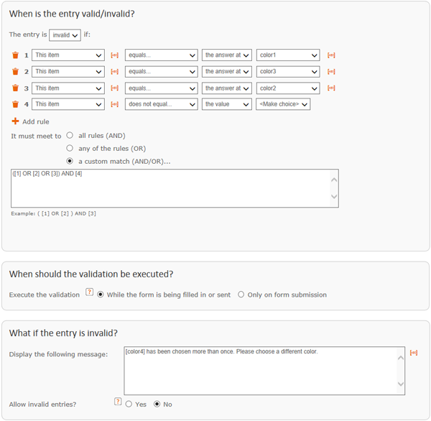Open the valid/invalid entry dropdown
Screen dimensions: 431x421
click(65, 35)
